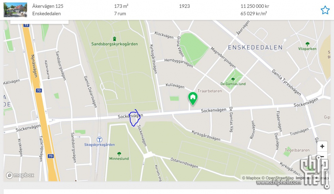
Task: Click the 11 250 000 kr price
Action: 255,6
